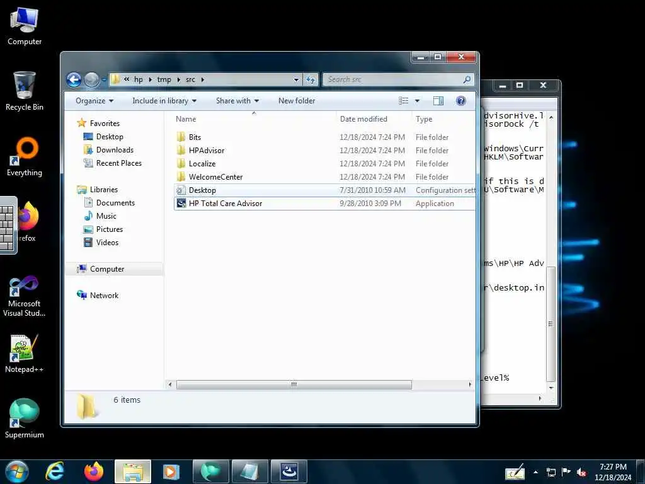Select Favorites in navigation pane
This screenshot has height=484, width=645.
(105, 123)
